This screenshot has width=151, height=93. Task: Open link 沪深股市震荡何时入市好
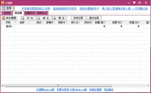click(36, 9)
